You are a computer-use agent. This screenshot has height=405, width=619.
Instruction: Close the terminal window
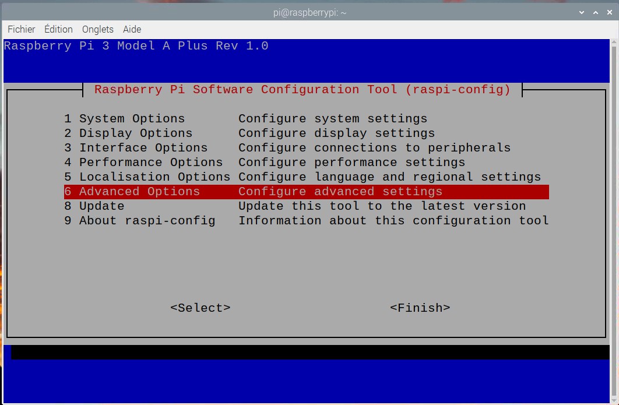coord(610,13)
